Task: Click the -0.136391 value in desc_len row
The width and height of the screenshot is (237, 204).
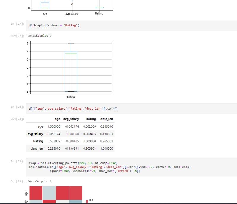Action: [x=72, y=148]
